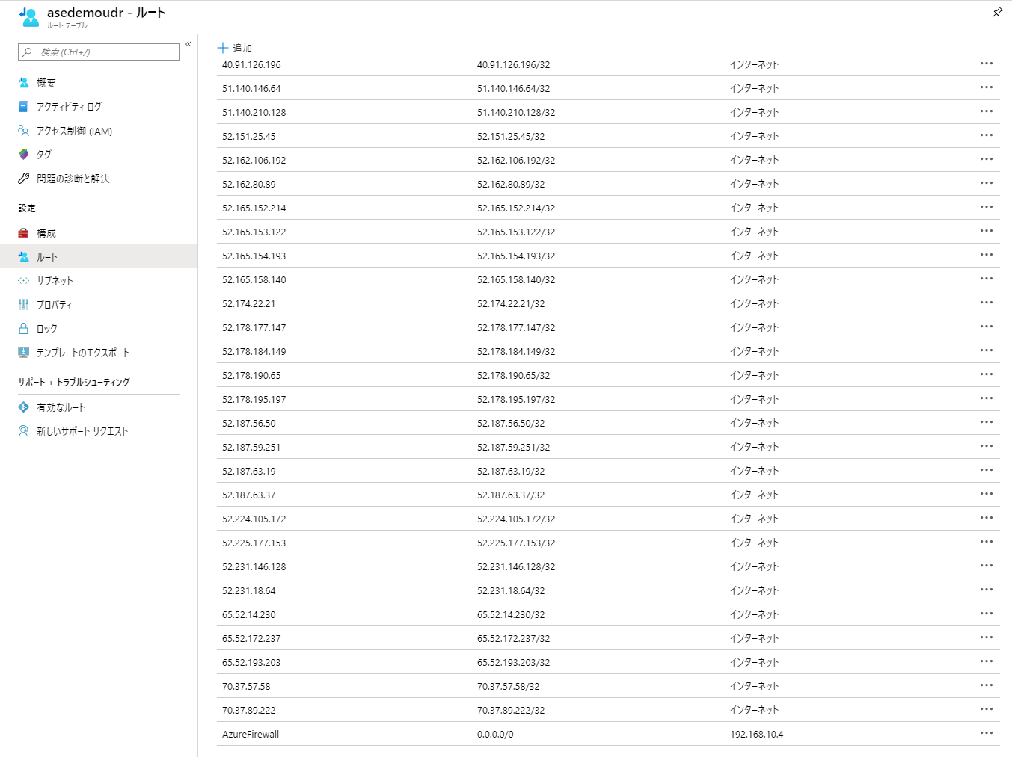Click the タグ tag icon
The height and width of the screenshot is (757, 1012).
pos(24,155)
